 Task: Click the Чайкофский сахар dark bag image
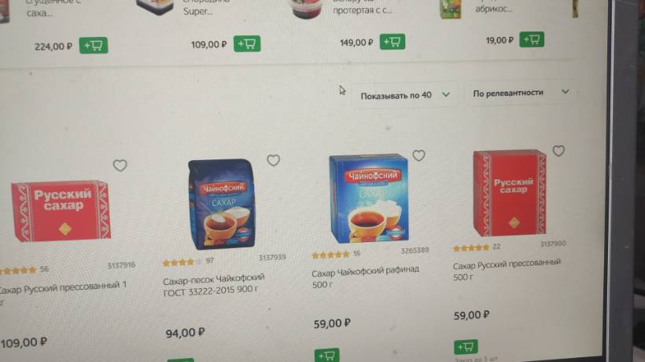pos(223,204)
